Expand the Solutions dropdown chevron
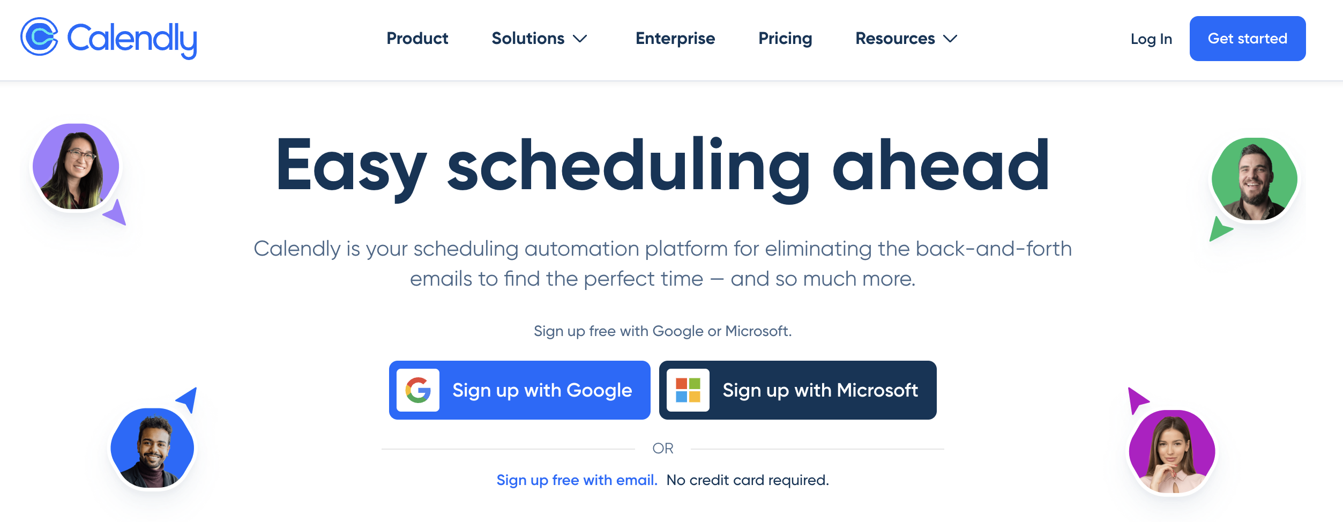Screen dimensions: 1343x522 [580, 39]
